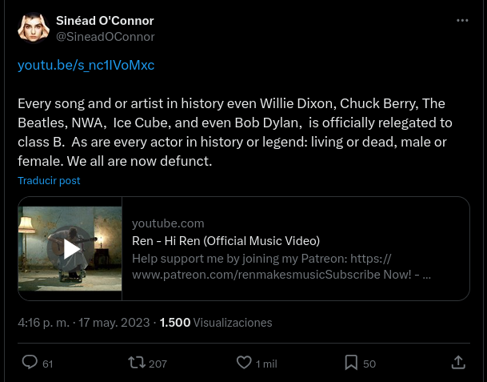
Task: Click the @SineadOConnor handle
Action: pyautogui.click(x=105, y=37)
